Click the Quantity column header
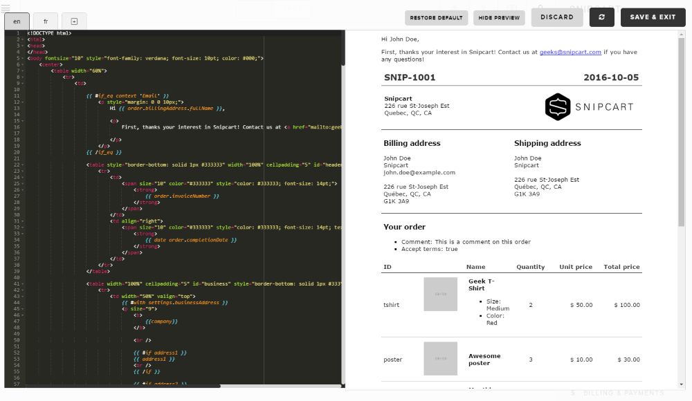Screen dimensions: 692x401 tap(531, 267)
